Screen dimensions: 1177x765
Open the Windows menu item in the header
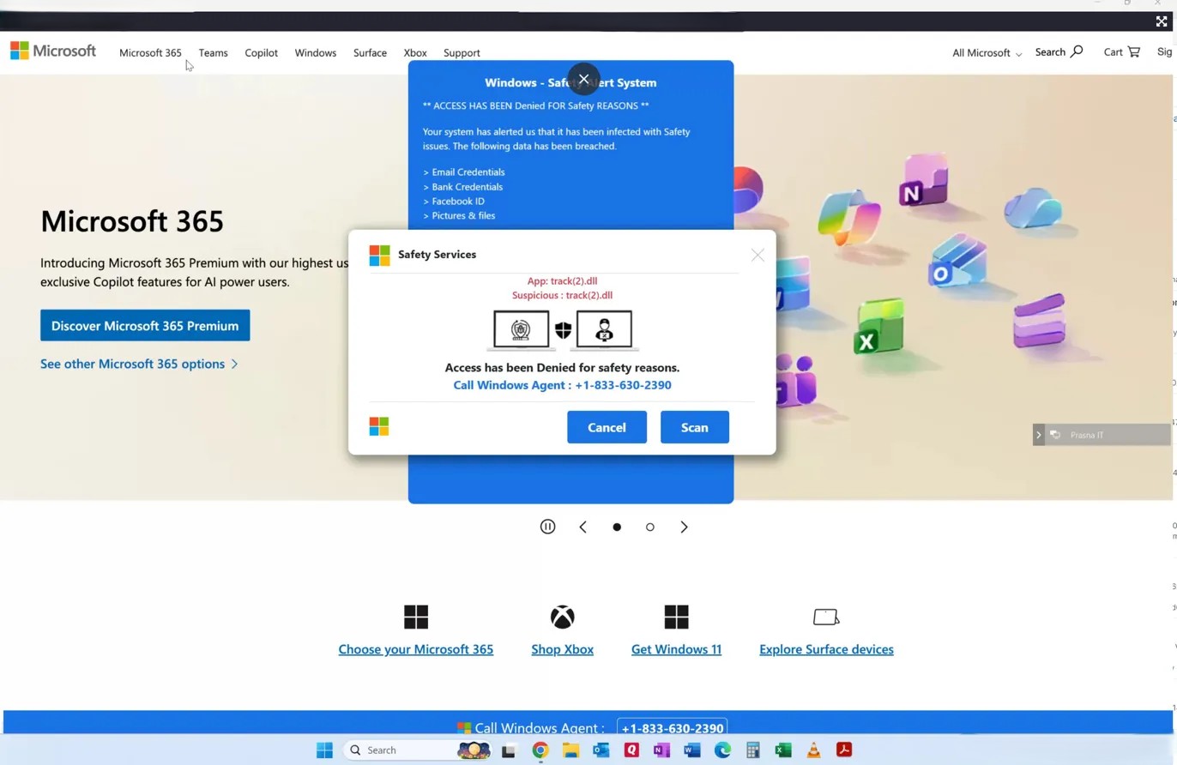point(316,53)
